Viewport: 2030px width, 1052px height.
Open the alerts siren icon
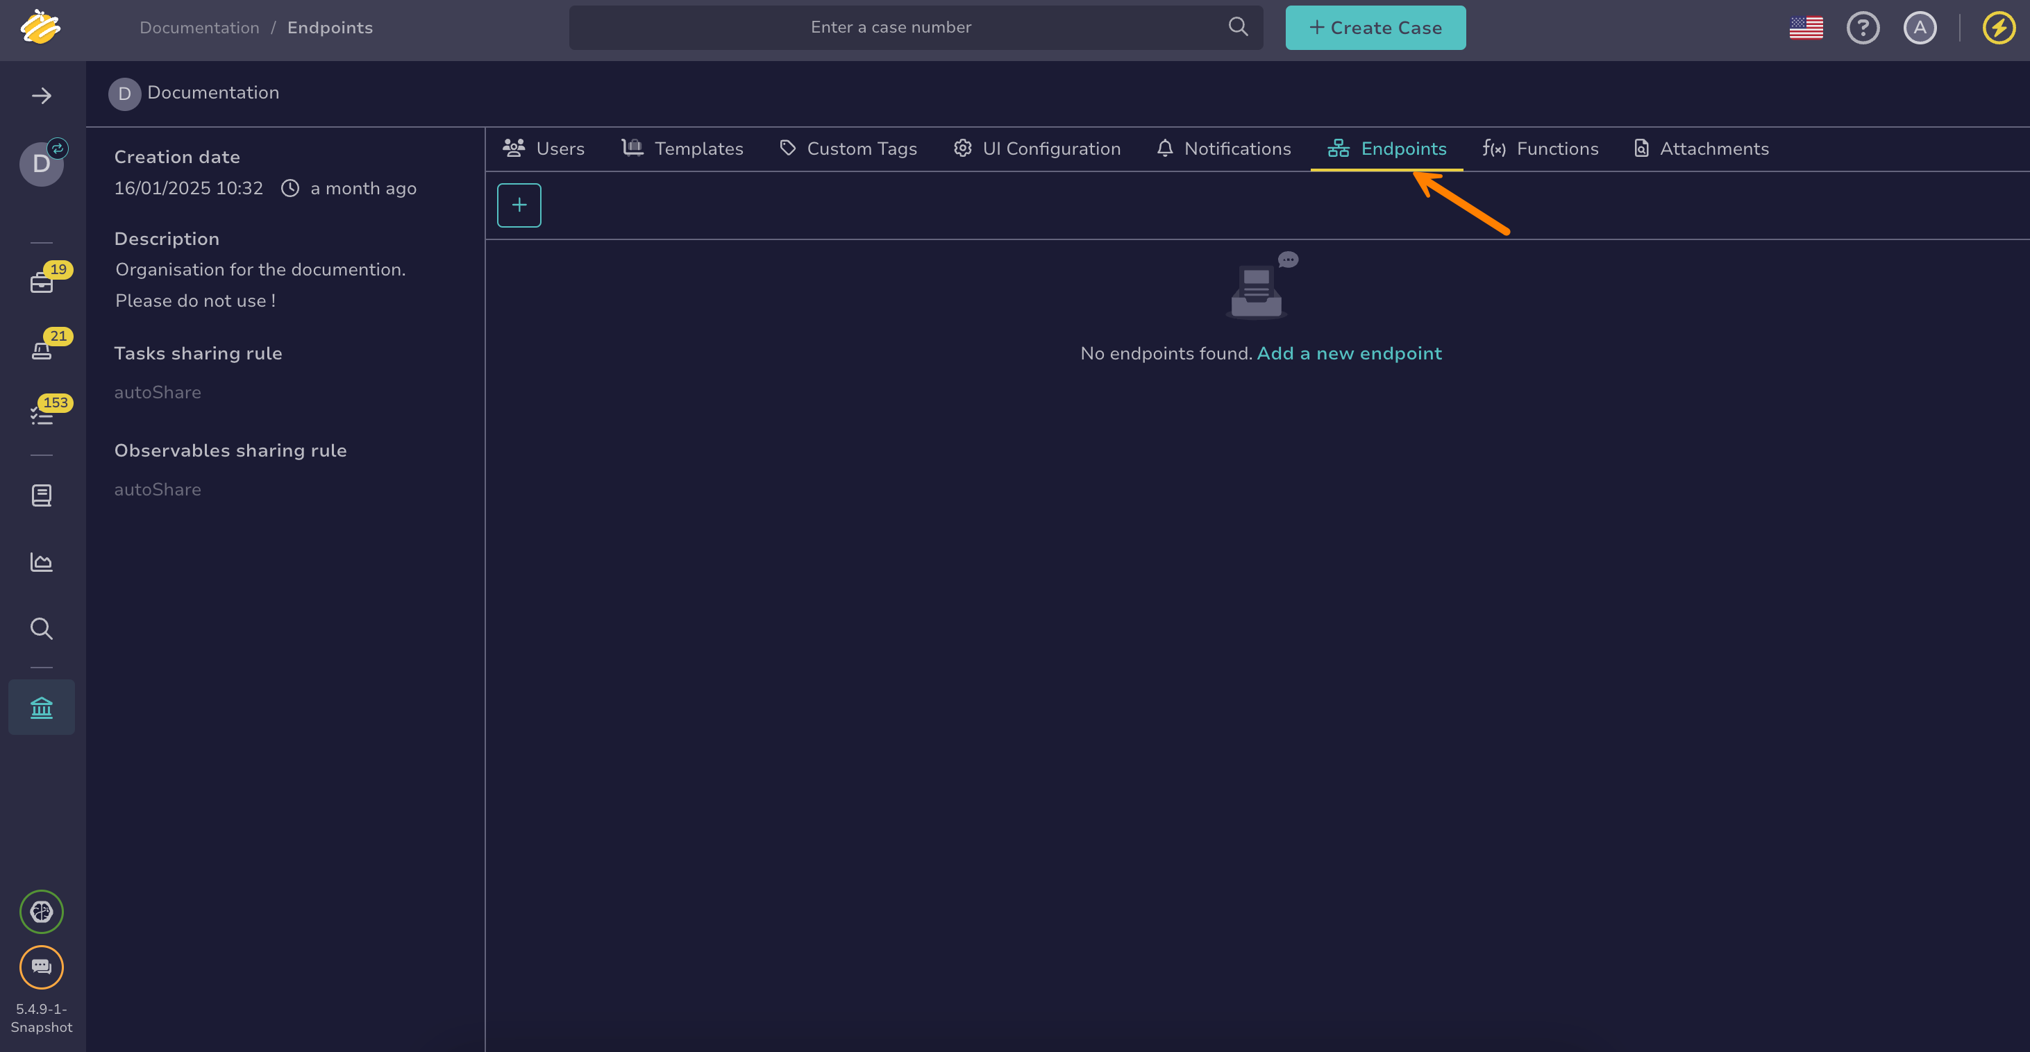[x=41, y=349]
